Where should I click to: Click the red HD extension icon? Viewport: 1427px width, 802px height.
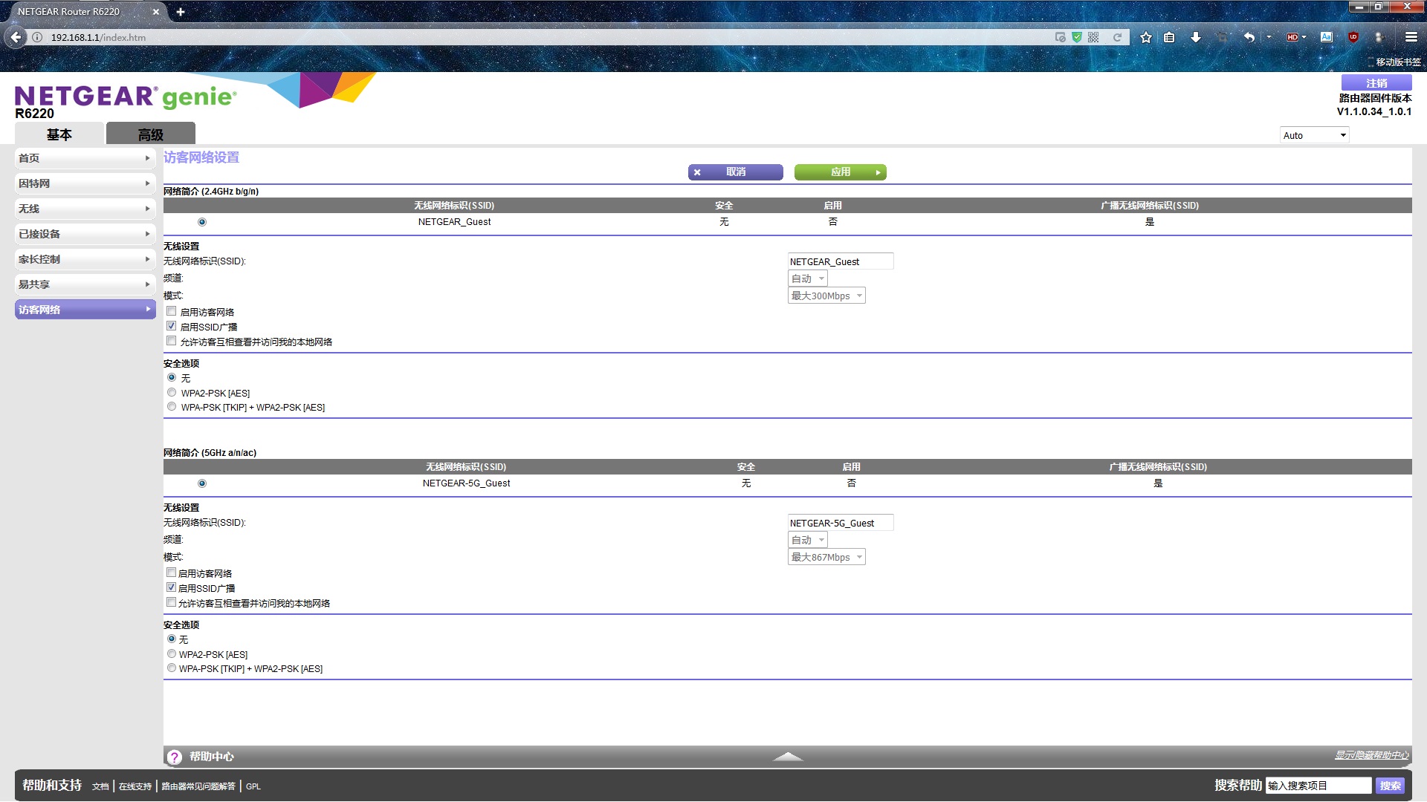(x=1293, y=37)
